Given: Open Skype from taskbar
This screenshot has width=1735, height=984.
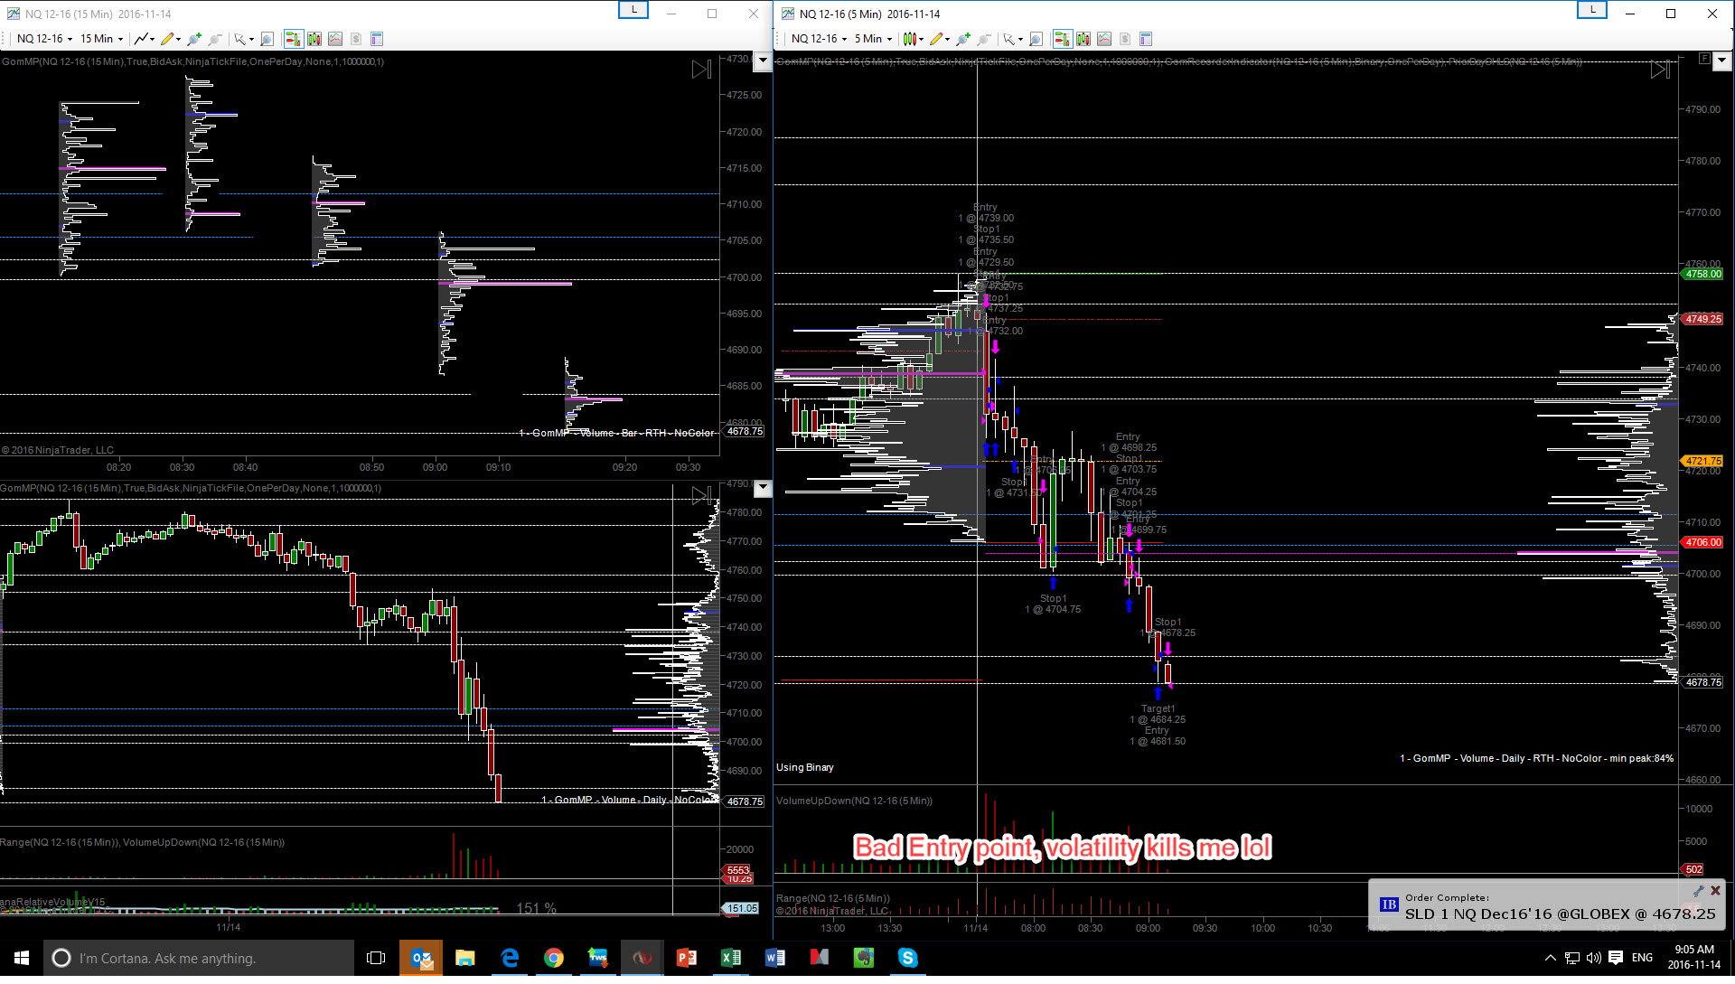Looking at the screenshot, I should (x=908, y=958).
